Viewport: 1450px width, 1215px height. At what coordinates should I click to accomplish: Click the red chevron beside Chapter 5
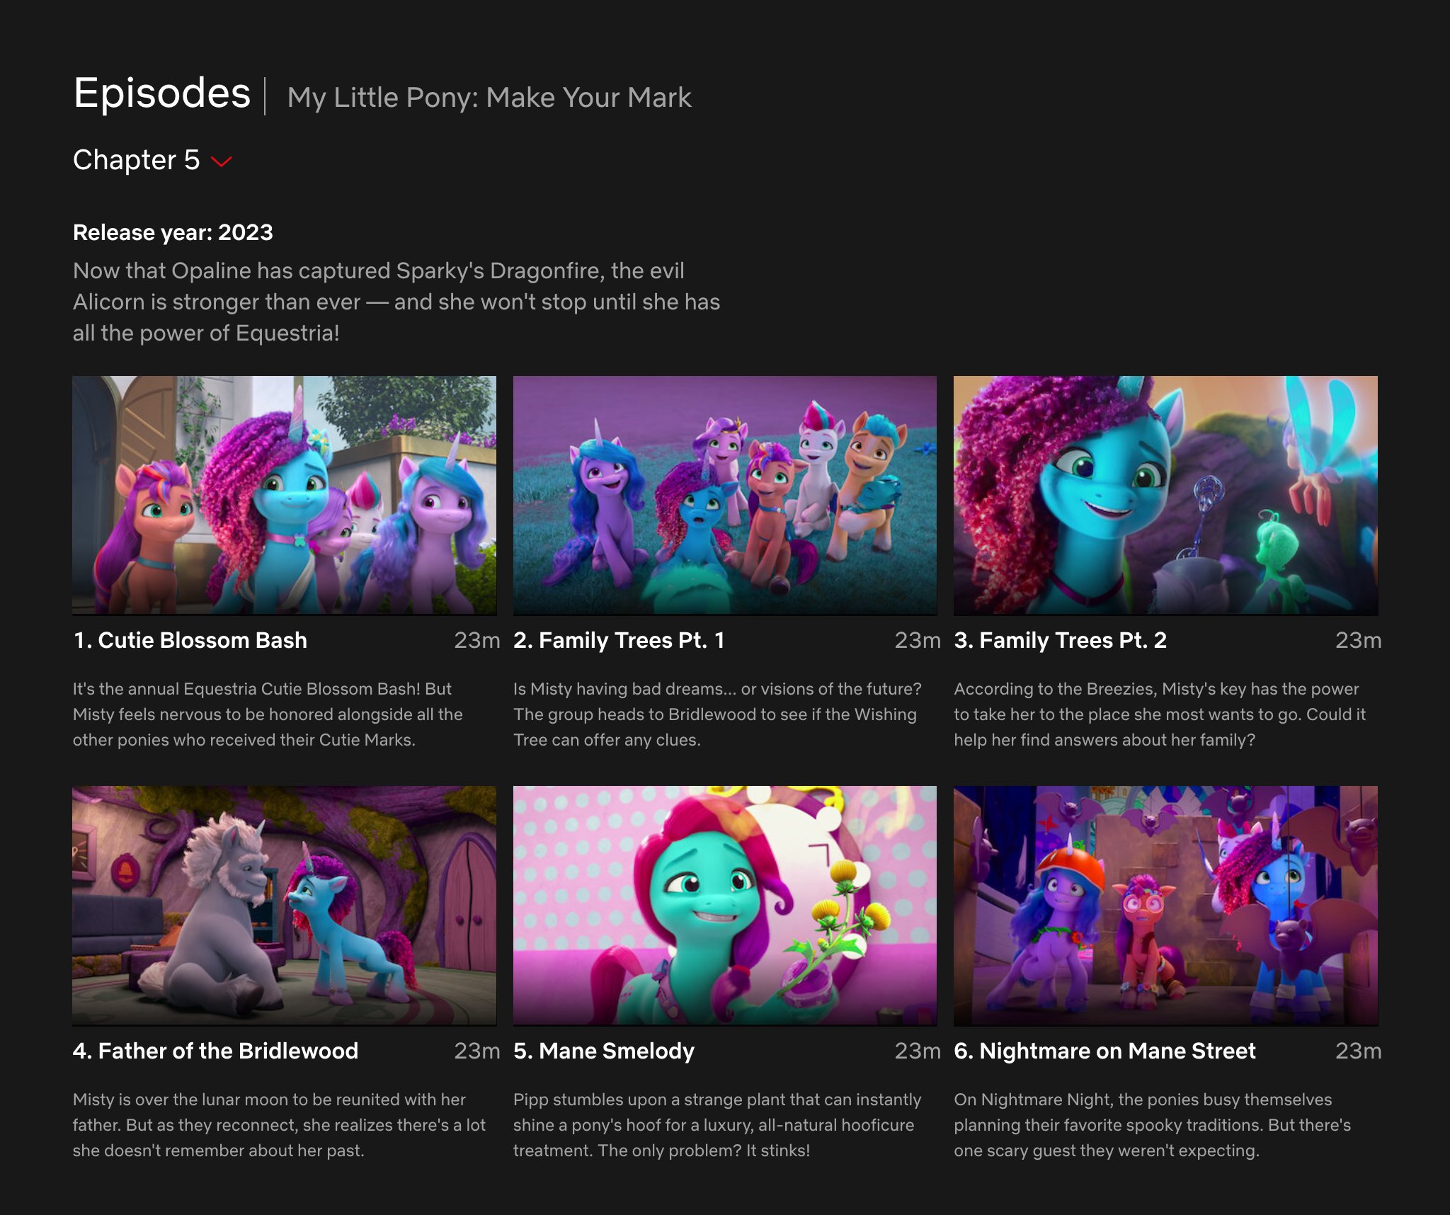pos(222,162)
